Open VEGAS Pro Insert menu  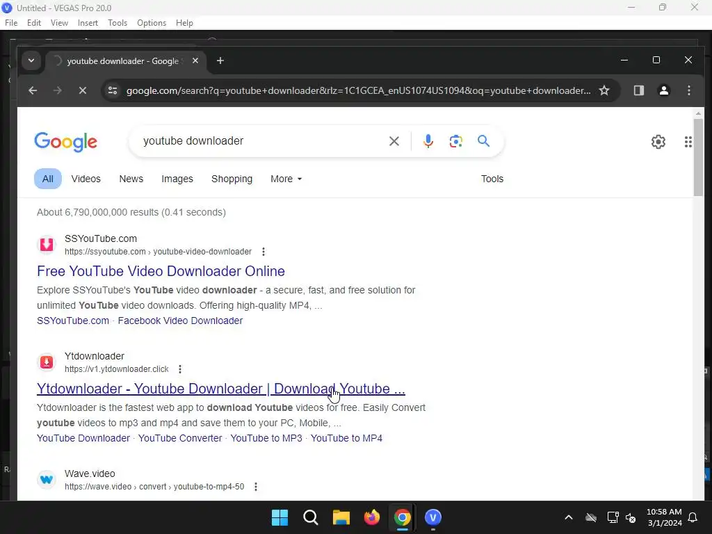pyautogui.click(x=88, y=23)
